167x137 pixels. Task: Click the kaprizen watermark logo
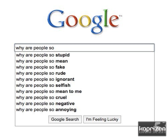(x=152, y=129)
